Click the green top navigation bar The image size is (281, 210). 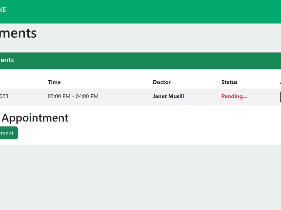click(x=140, y=12)
